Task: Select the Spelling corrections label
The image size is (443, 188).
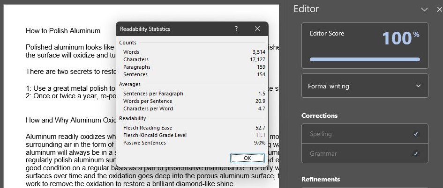Action: (321, 134)
